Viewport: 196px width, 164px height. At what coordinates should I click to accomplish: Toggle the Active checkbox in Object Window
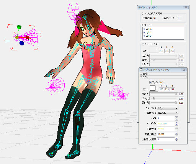[150, 82]
